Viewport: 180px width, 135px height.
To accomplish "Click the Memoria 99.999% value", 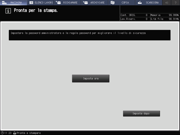I will click(x=165, y=15).
